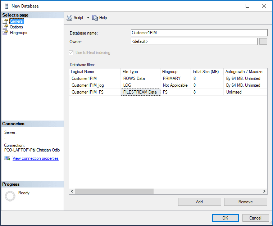The height and width of the screenshot is (226, 273).
Task: Select the Options page icon
Action: point(5,27)
